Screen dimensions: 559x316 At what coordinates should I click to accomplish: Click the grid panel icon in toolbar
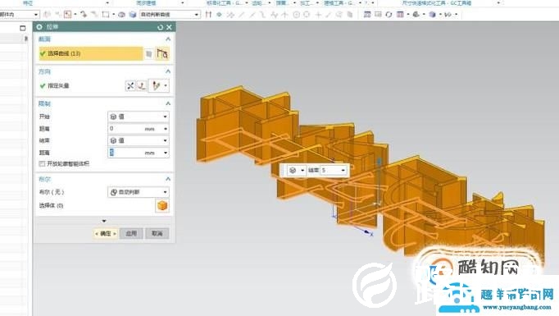[x=400, y=14]
